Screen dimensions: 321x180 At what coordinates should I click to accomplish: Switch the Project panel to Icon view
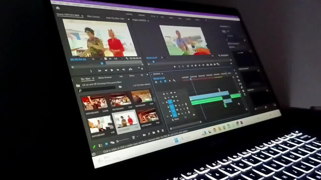106,144
